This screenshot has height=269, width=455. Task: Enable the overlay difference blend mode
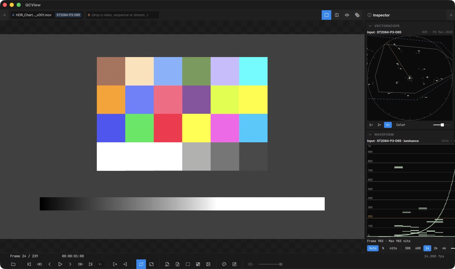point(357,15)
